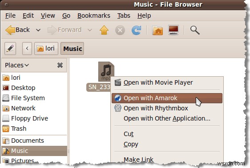Open the Bookmarks menu
Image resolution: width=250 pixels, height=168 pixels.
coord(94,16)
